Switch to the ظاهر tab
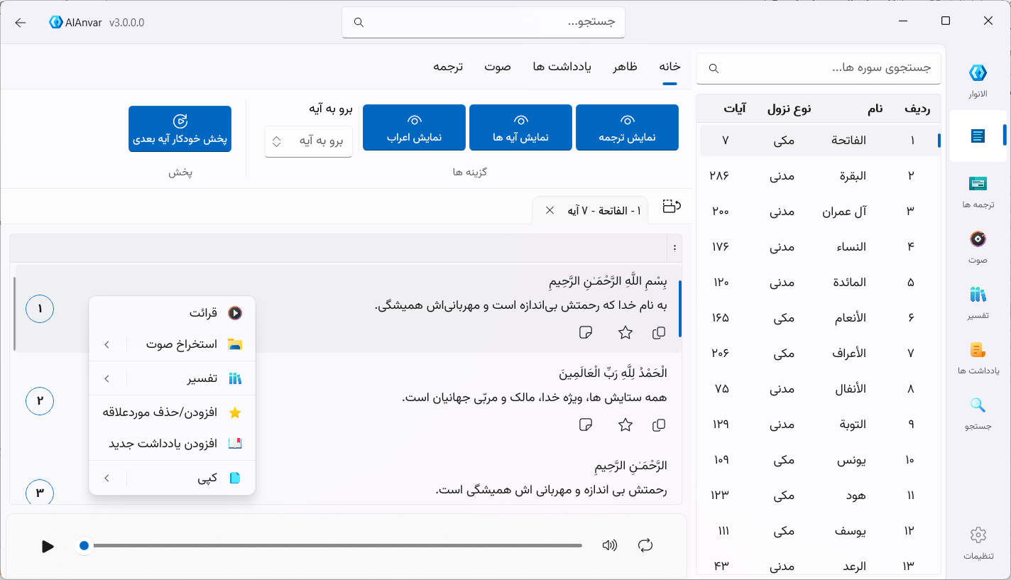Viewport: 1011px width, 580px height. click(x=625, y=67)
